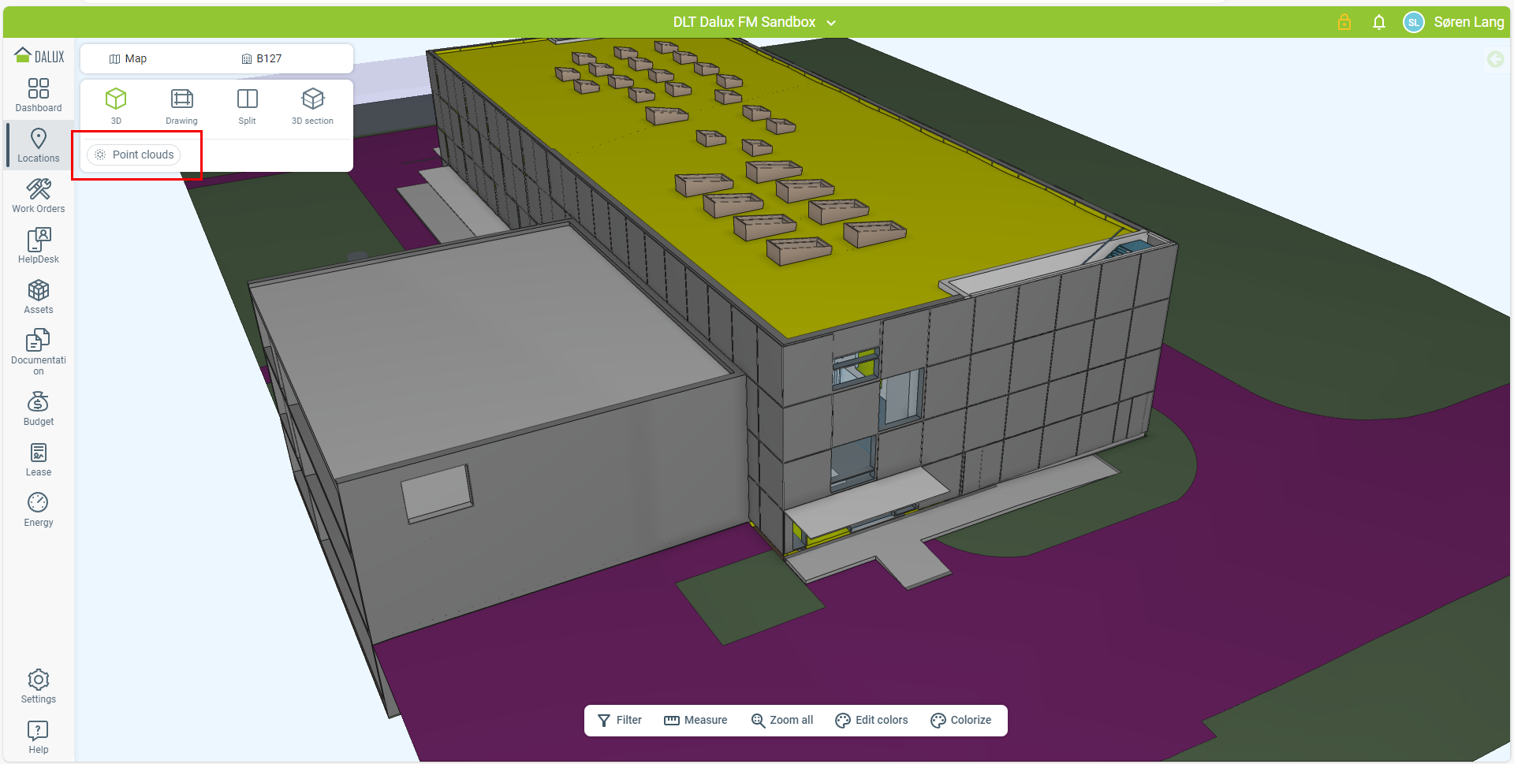Open the Assets module
Viewport: 1514px width, 764px height.
click(38, 296)
